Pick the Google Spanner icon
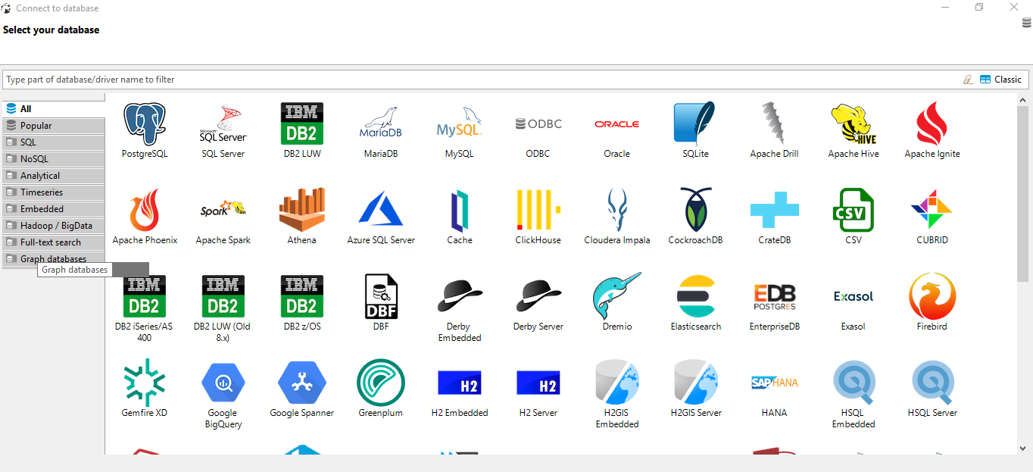This screenshot has width=1033, height=472. 302,383
